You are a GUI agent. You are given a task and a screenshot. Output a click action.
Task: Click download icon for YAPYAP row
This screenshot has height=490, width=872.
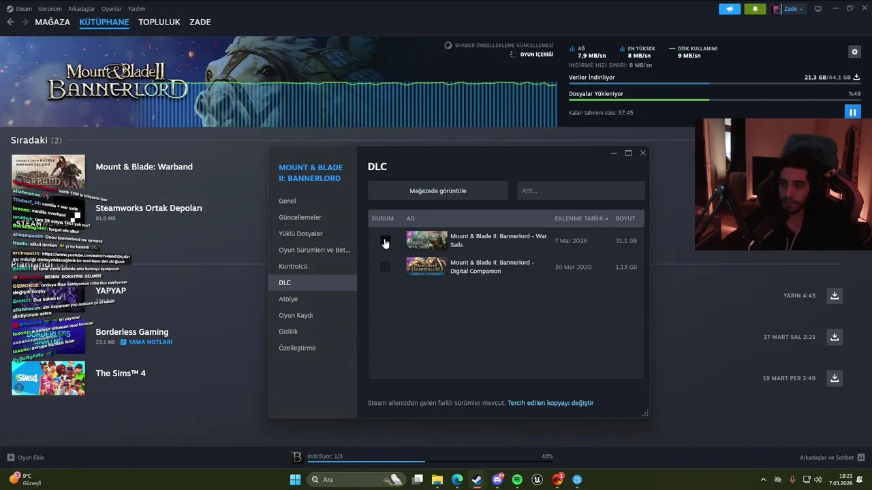835,295
